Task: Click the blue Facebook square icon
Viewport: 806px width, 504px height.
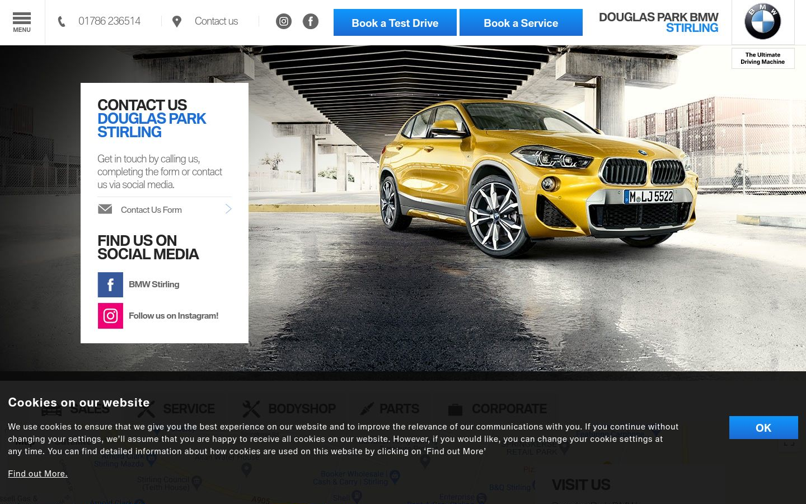Action: [110, 284]
